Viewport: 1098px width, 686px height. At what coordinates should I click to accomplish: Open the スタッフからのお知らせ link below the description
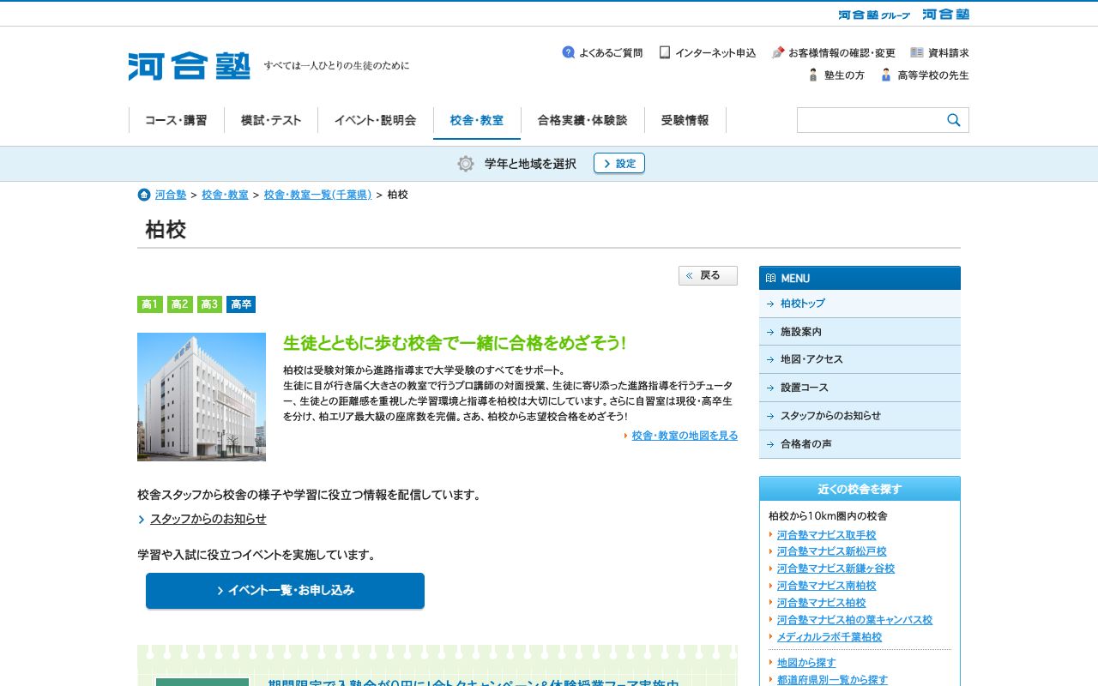(208, 519)
